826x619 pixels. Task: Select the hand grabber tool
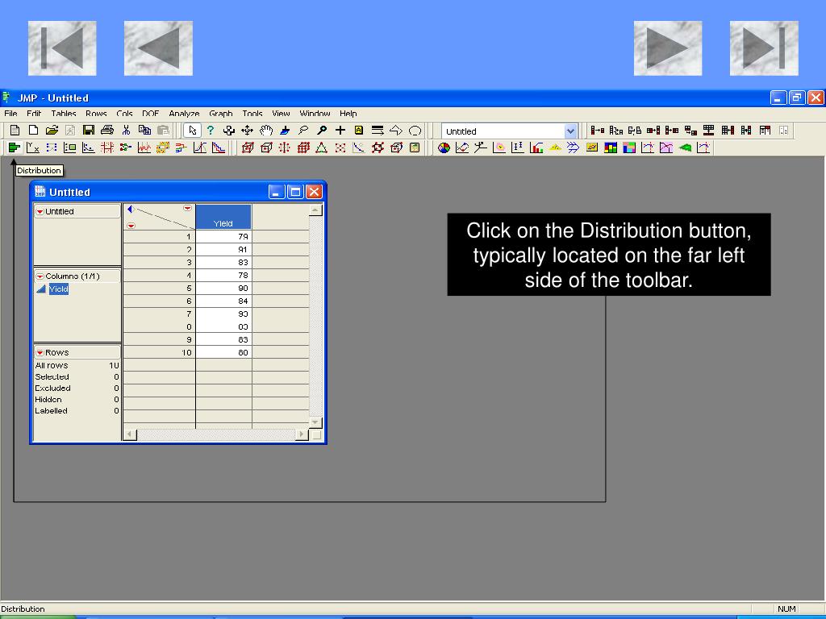266,130
